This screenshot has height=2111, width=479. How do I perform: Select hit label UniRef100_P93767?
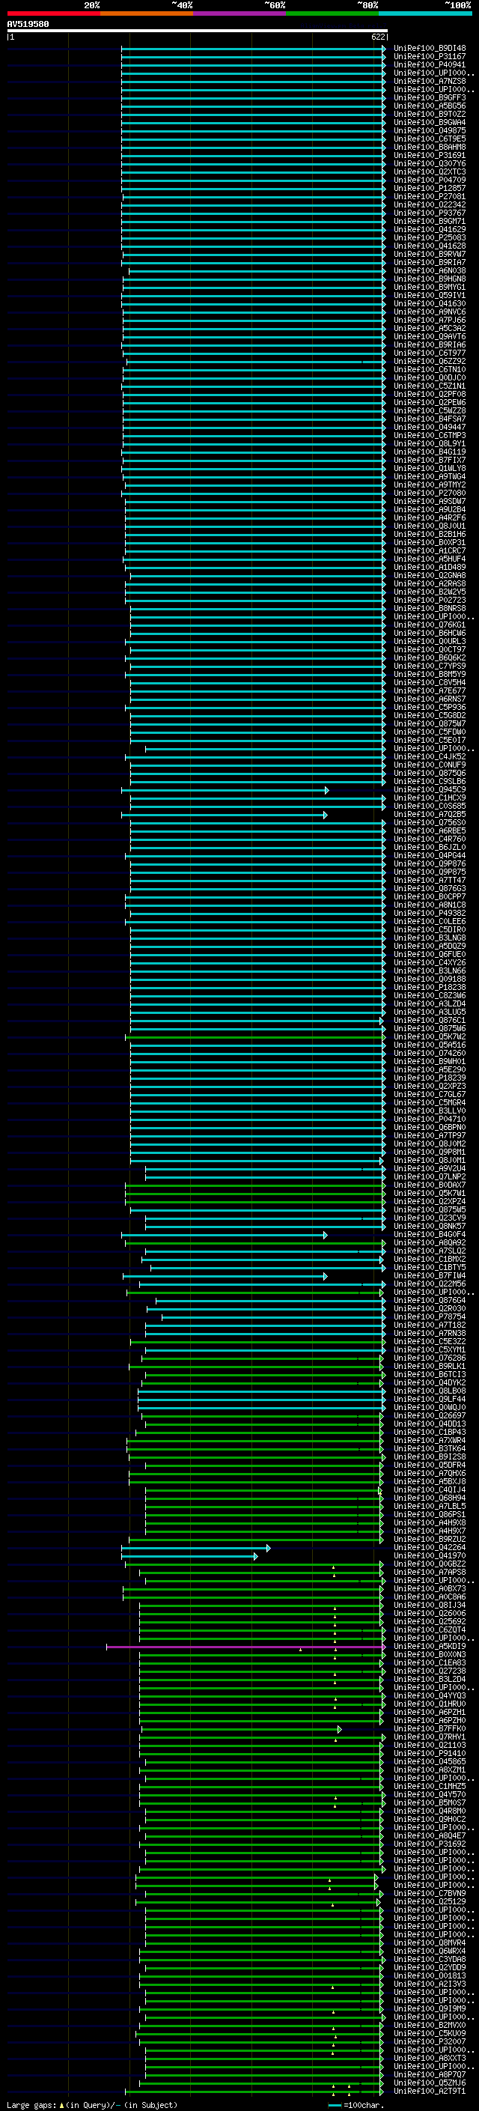pos(430,213)
